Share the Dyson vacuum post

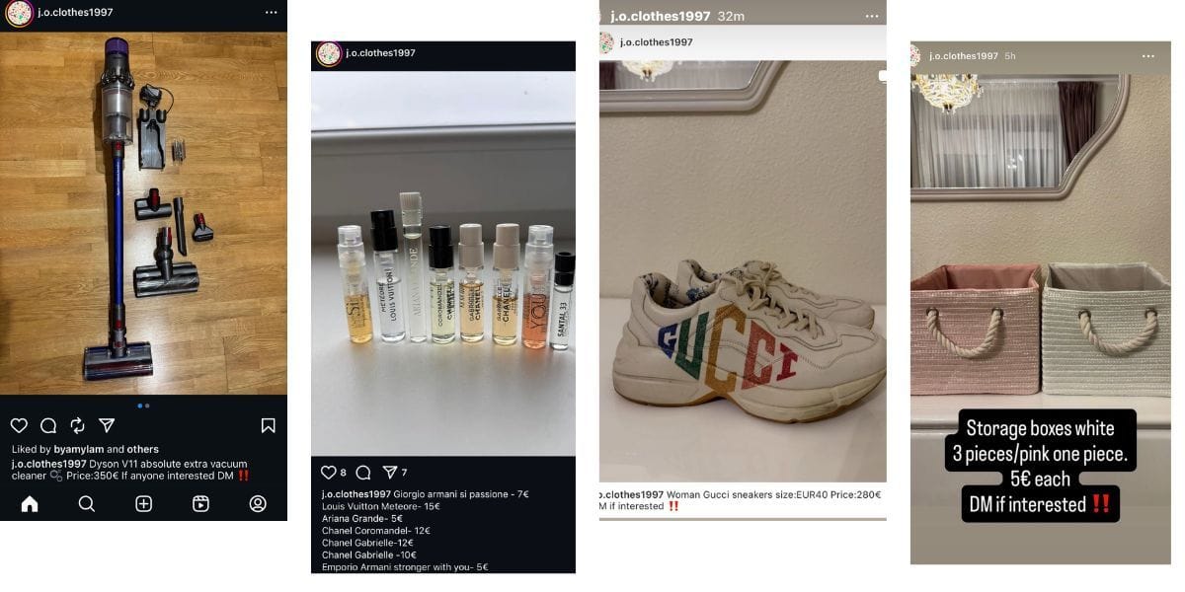click(107, 425)
